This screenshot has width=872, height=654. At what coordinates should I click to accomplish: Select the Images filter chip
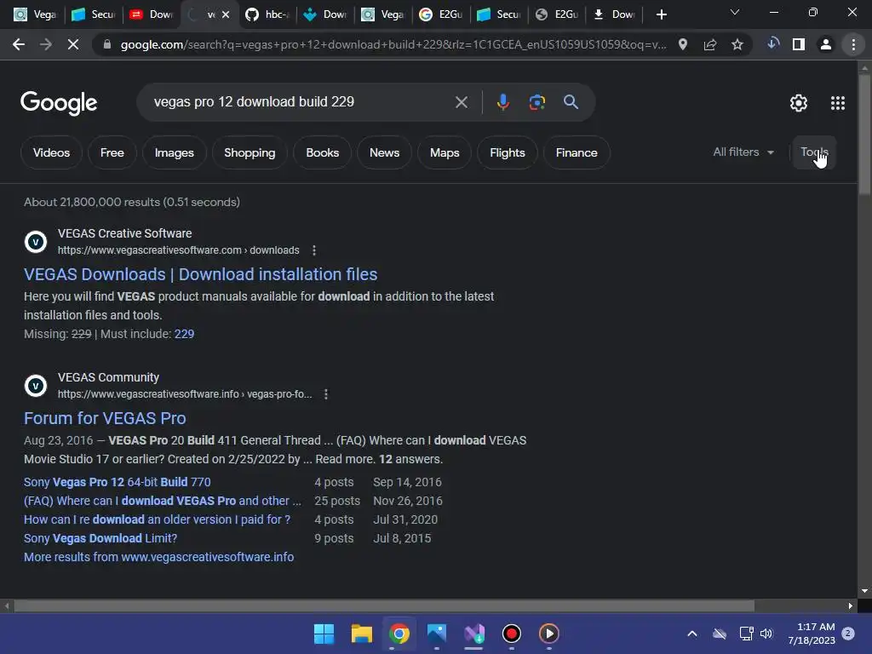(174, 152)
